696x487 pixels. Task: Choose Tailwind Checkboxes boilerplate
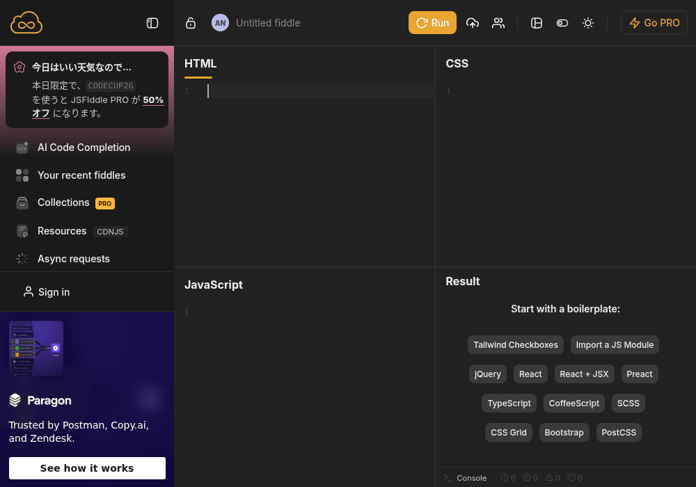[515, 344]
